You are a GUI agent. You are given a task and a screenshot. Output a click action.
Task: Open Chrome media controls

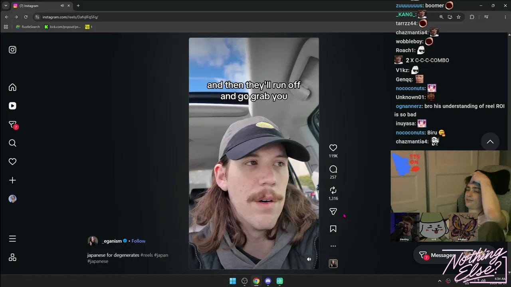(486, 17)
